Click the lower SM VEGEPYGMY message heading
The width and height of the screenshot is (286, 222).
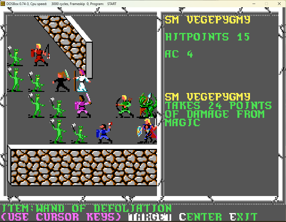(x=208, y=97)
